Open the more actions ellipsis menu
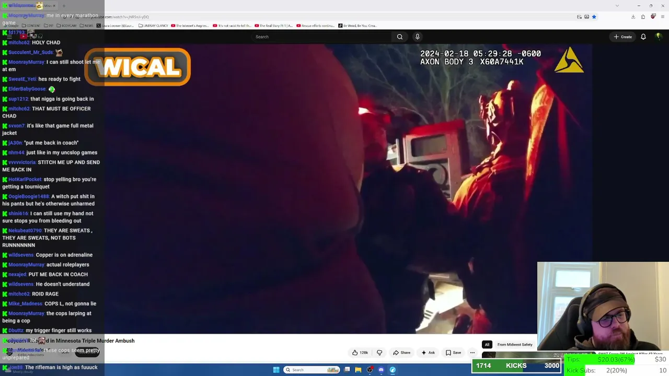669x376 pixels. 472,352
